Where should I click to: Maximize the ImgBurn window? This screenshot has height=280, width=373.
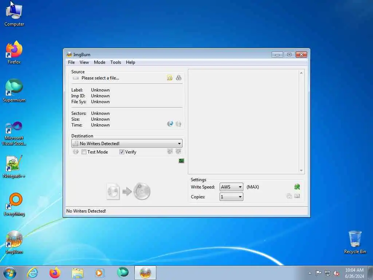[289, 55]
